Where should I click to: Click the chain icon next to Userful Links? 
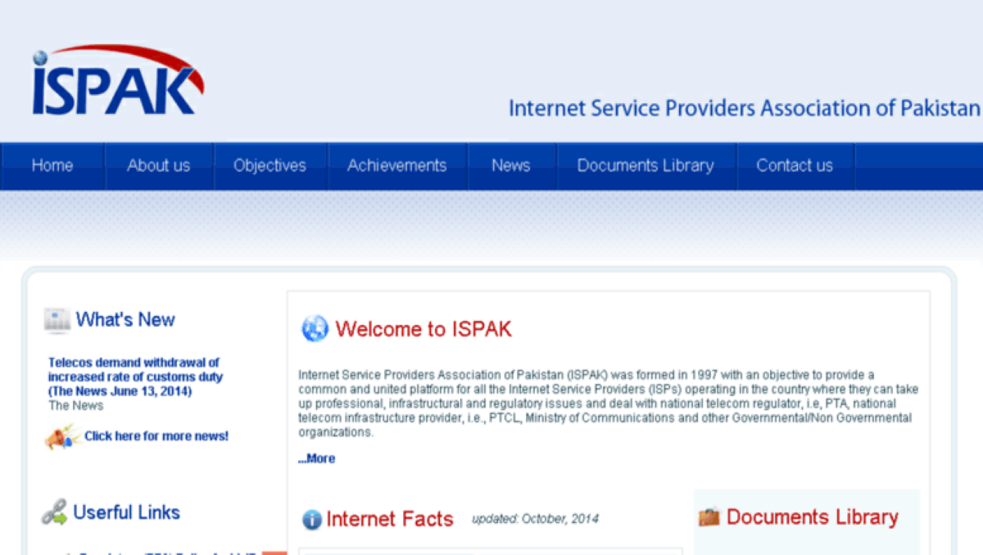(x=54, y=513)
